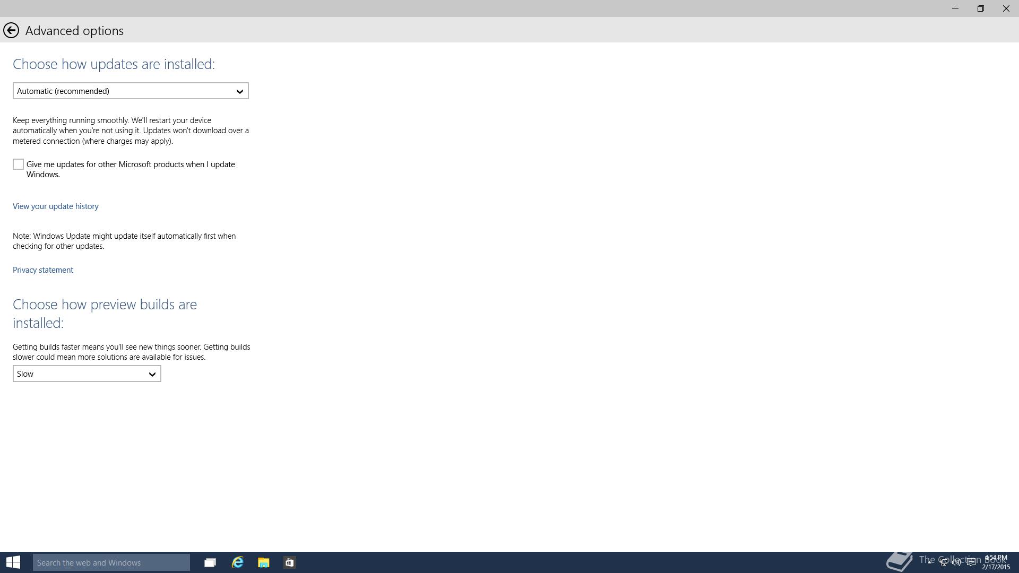Click the Windows Update might update itself note
Image resolution: width=1019 pixels, height=573 pixels.
click(x=124, y=241)
